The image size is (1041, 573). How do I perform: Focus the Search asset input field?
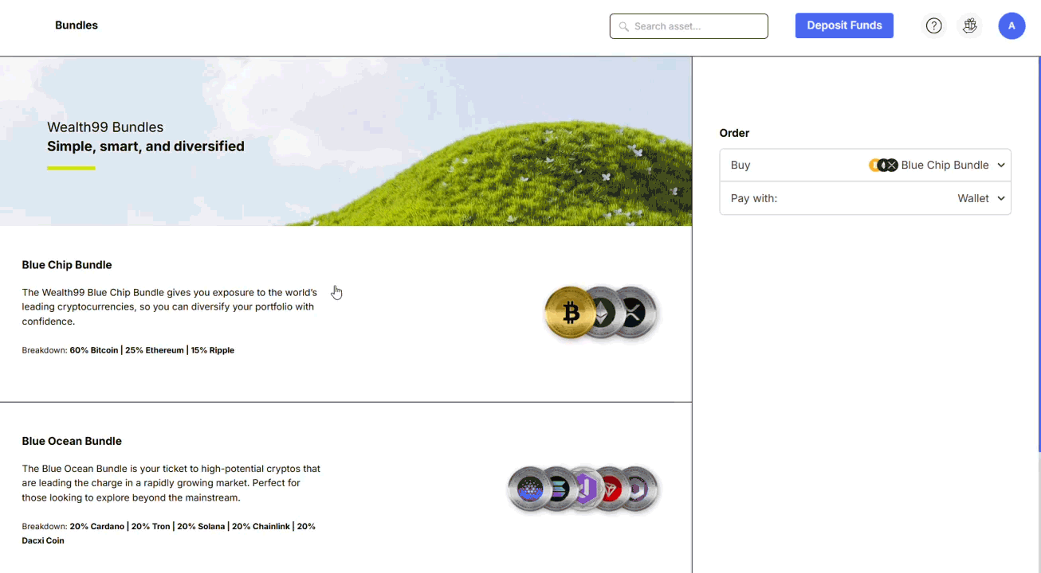click(x=697, y=26)
